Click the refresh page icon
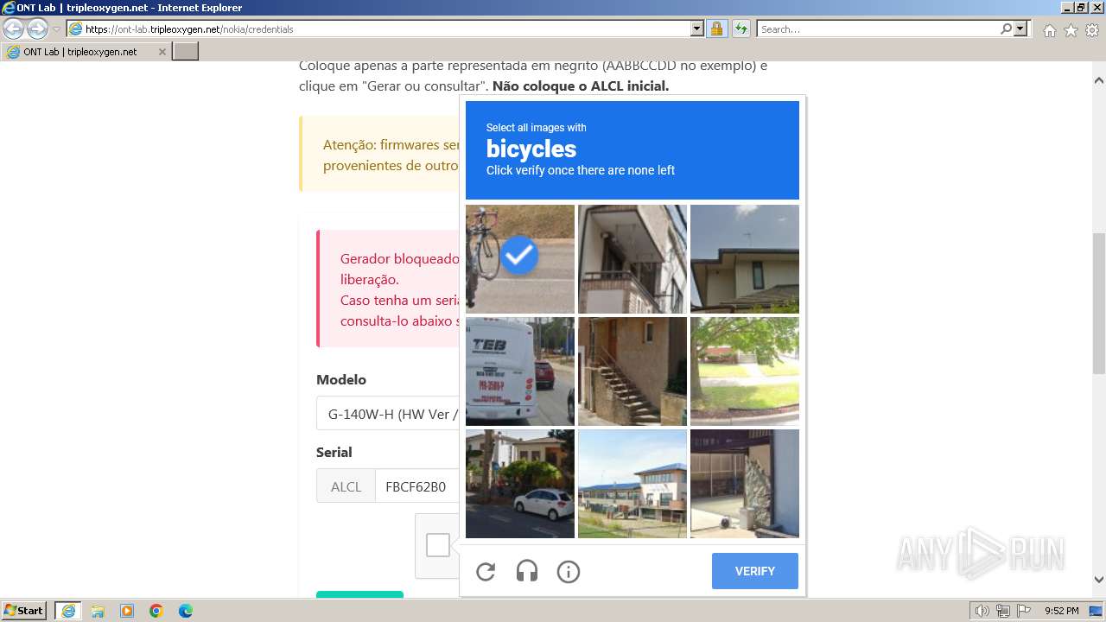The height and width of the screenshot is (622, 1106). [741, 29]
